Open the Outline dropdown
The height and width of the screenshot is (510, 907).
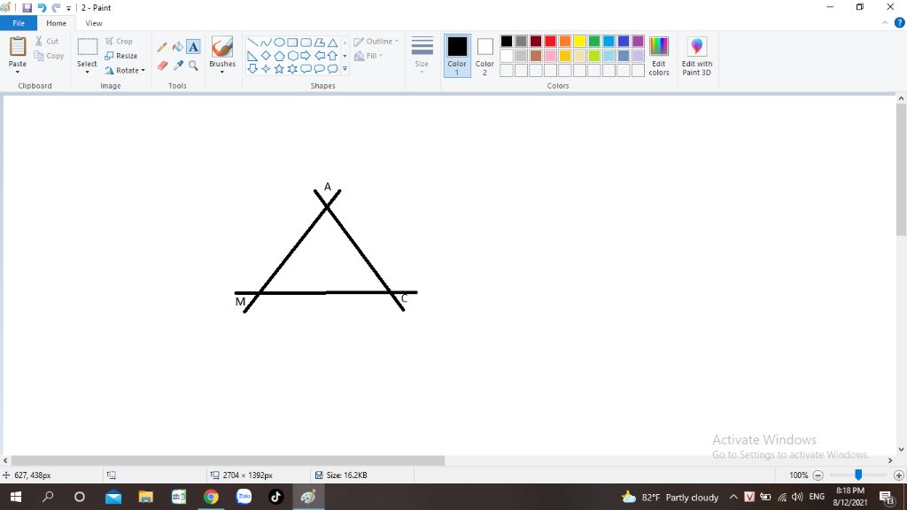tap(376, 41)
